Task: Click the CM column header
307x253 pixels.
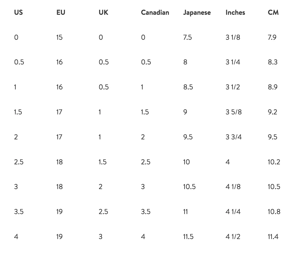Action: pyautogui.click(x=273, y=13)
